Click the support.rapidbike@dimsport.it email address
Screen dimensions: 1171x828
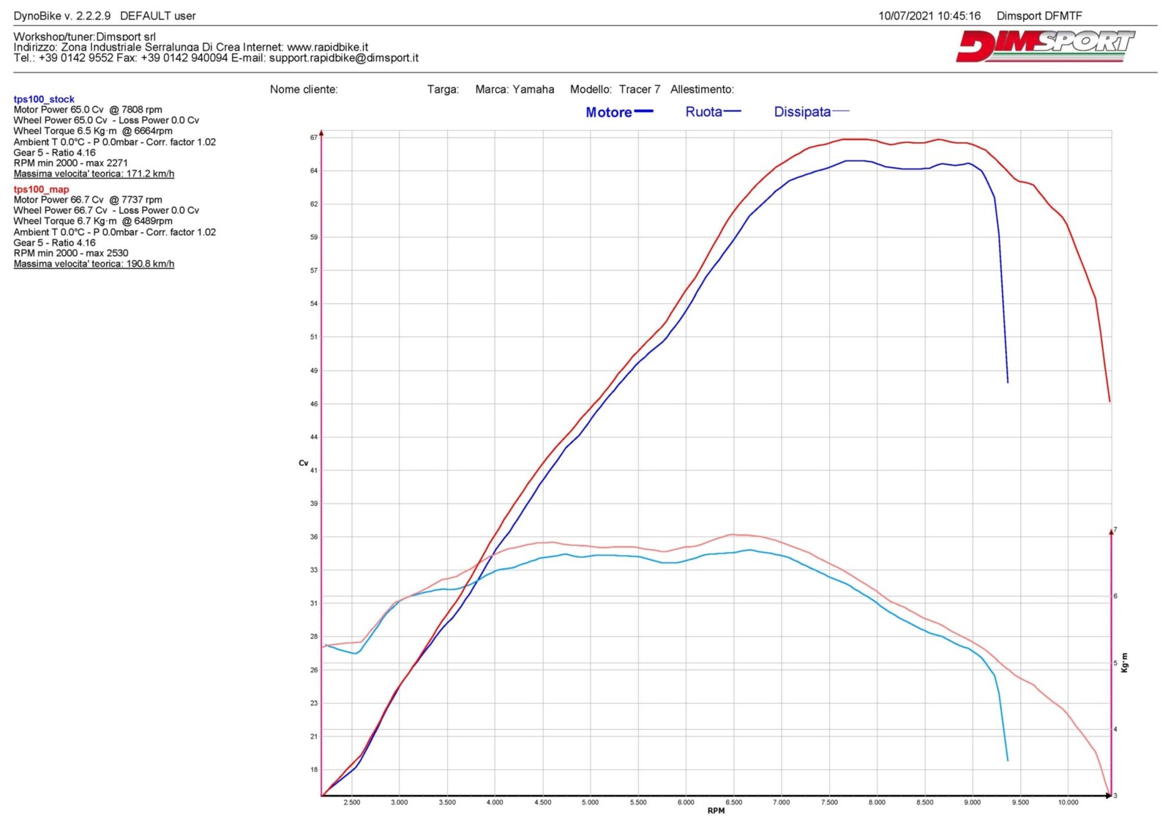click(343, 58)
